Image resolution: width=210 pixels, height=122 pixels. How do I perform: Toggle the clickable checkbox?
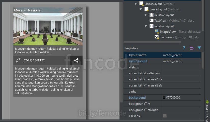(x=165, y=116)
